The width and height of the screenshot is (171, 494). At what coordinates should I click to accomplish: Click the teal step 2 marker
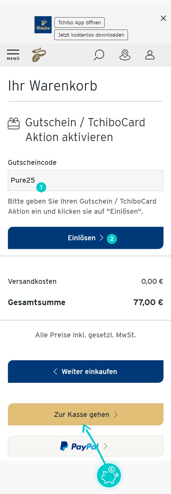(x=112, y=239)
